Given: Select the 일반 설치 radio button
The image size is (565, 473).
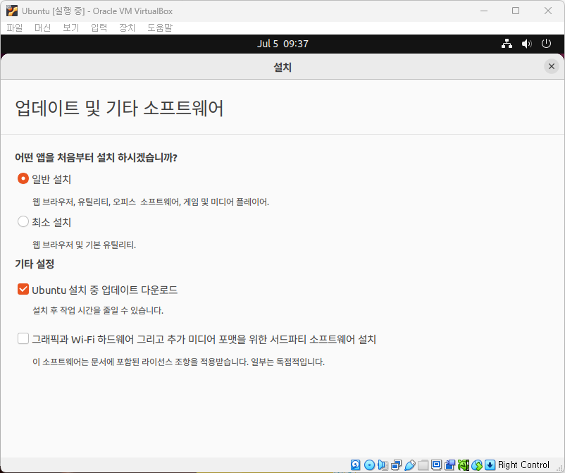Looking at the screenshot, I should (23, 178).
